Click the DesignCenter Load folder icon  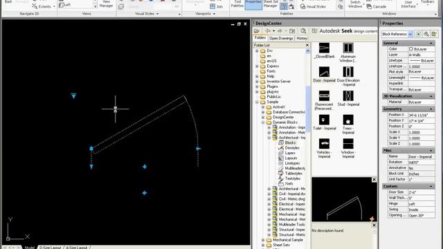257,30
